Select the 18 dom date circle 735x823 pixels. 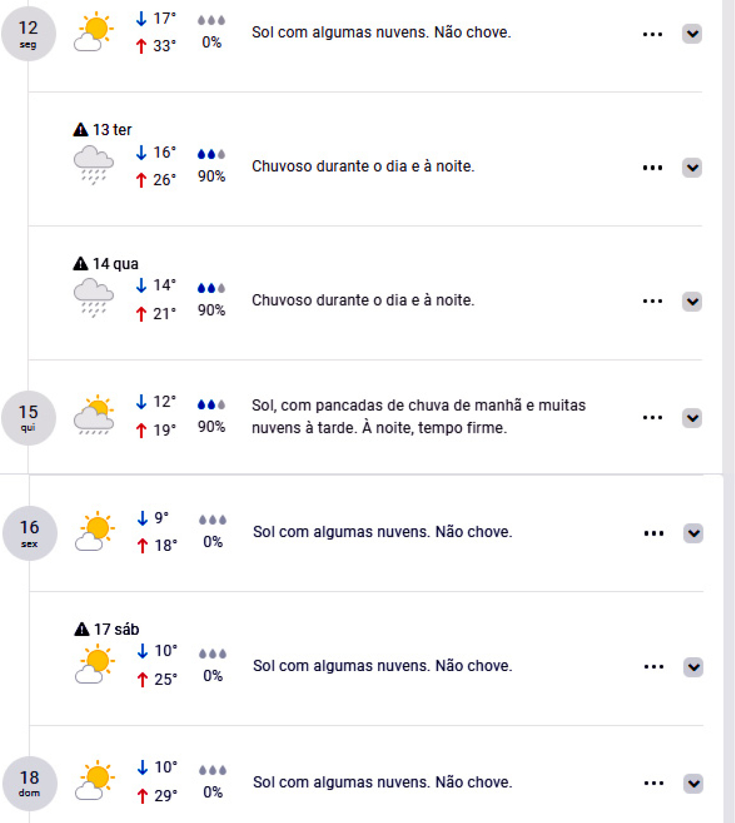tap(30, 783)
